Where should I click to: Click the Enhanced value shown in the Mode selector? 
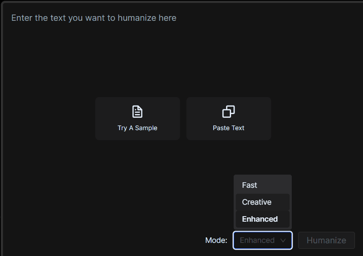257,240
